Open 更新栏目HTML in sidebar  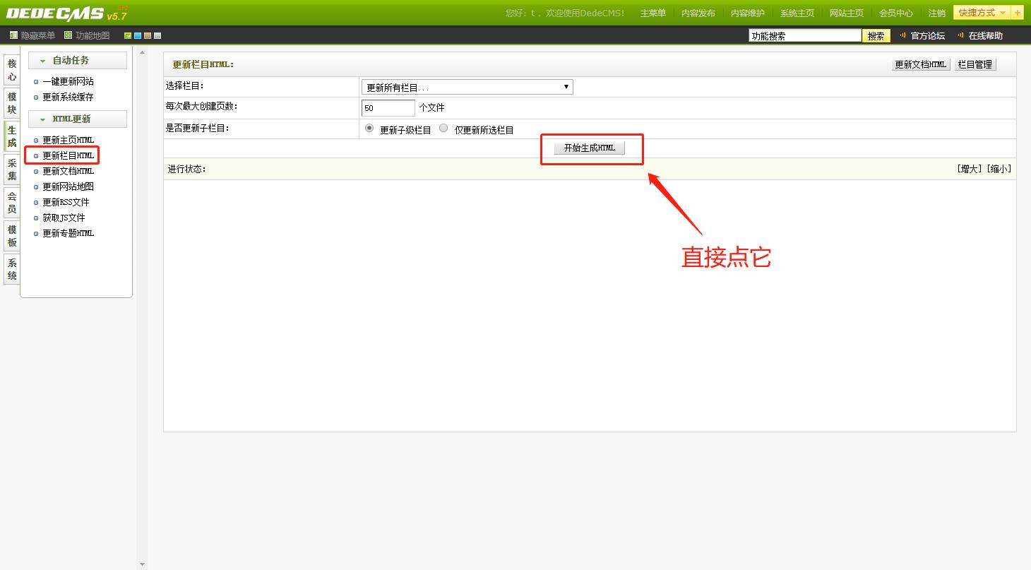tap(68, 155)
